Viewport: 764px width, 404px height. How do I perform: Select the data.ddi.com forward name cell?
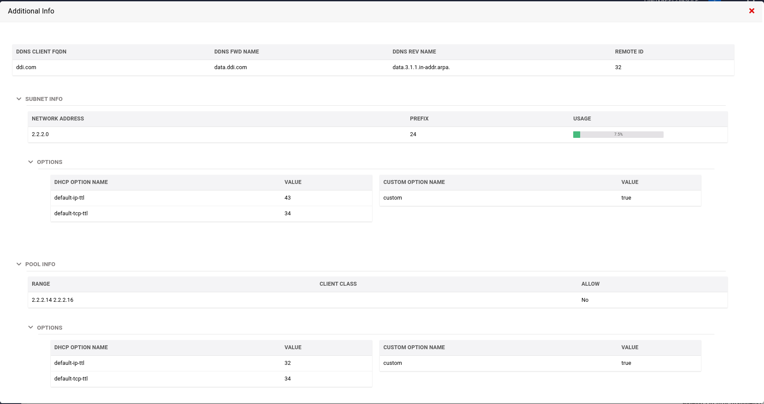click(x=230, y=67)
